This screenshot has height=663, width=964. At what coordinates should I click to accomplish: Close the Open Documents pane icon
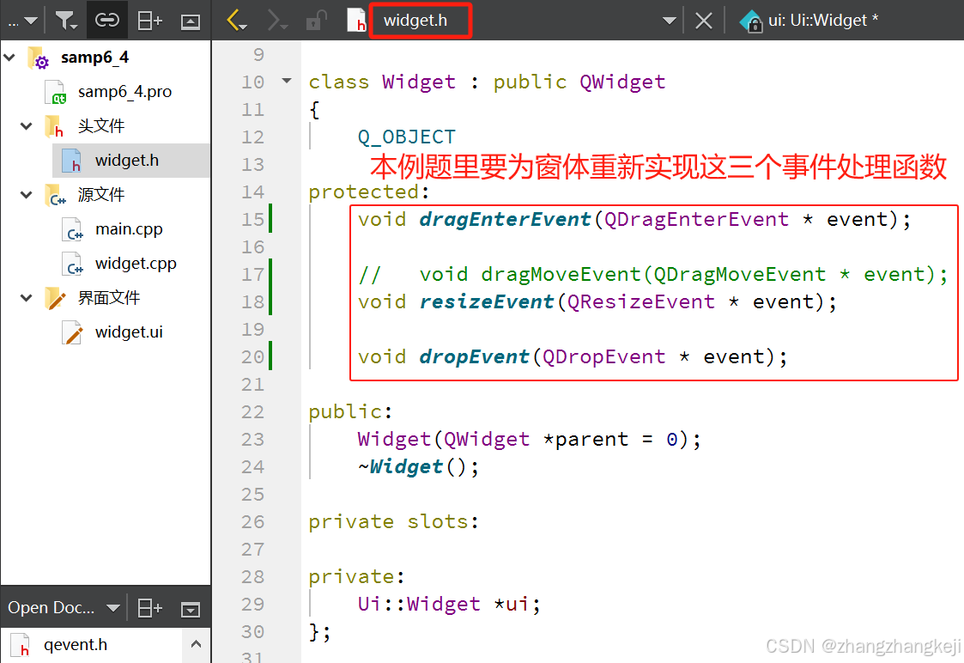(x=191, y=610)
